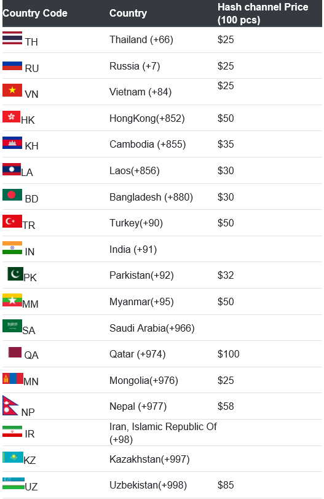This screenshot has width=324, height=499.
Task: Click the Qatar maroon flag icon
Action: [x=15, y=353]
